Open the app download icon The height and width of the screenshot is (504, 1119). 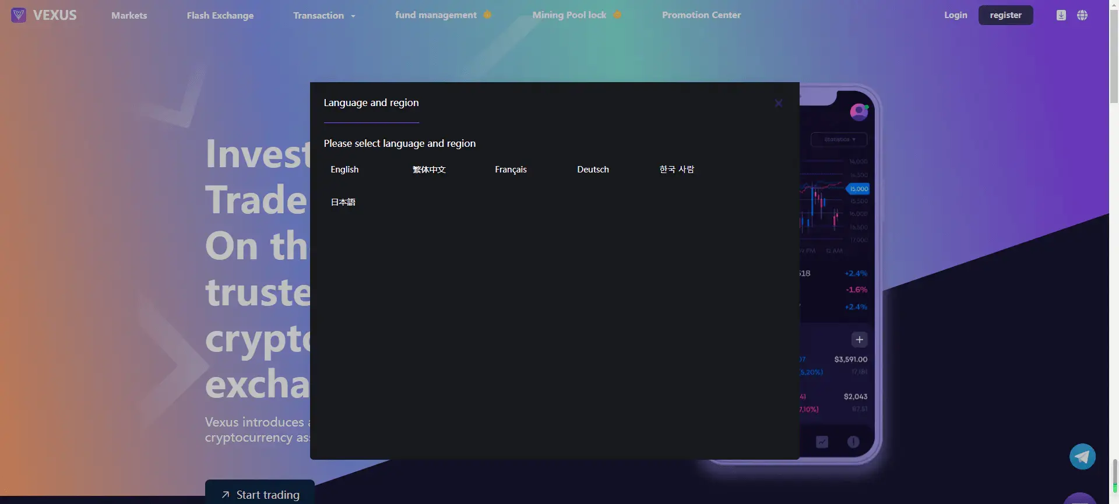(1061, 15)
